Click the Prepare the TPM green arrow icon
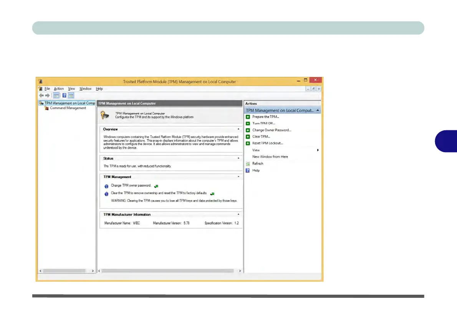 tap(248, 117)
